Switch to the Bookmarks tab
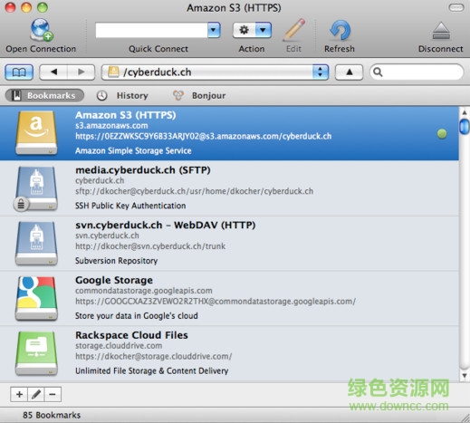This screenshot has height=423, width=470. [44, 96]
